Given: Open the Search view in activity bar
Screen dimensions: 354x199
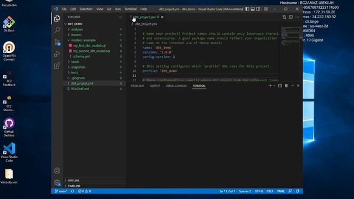Looking at the screenshot, I should [x=57, y=30].
